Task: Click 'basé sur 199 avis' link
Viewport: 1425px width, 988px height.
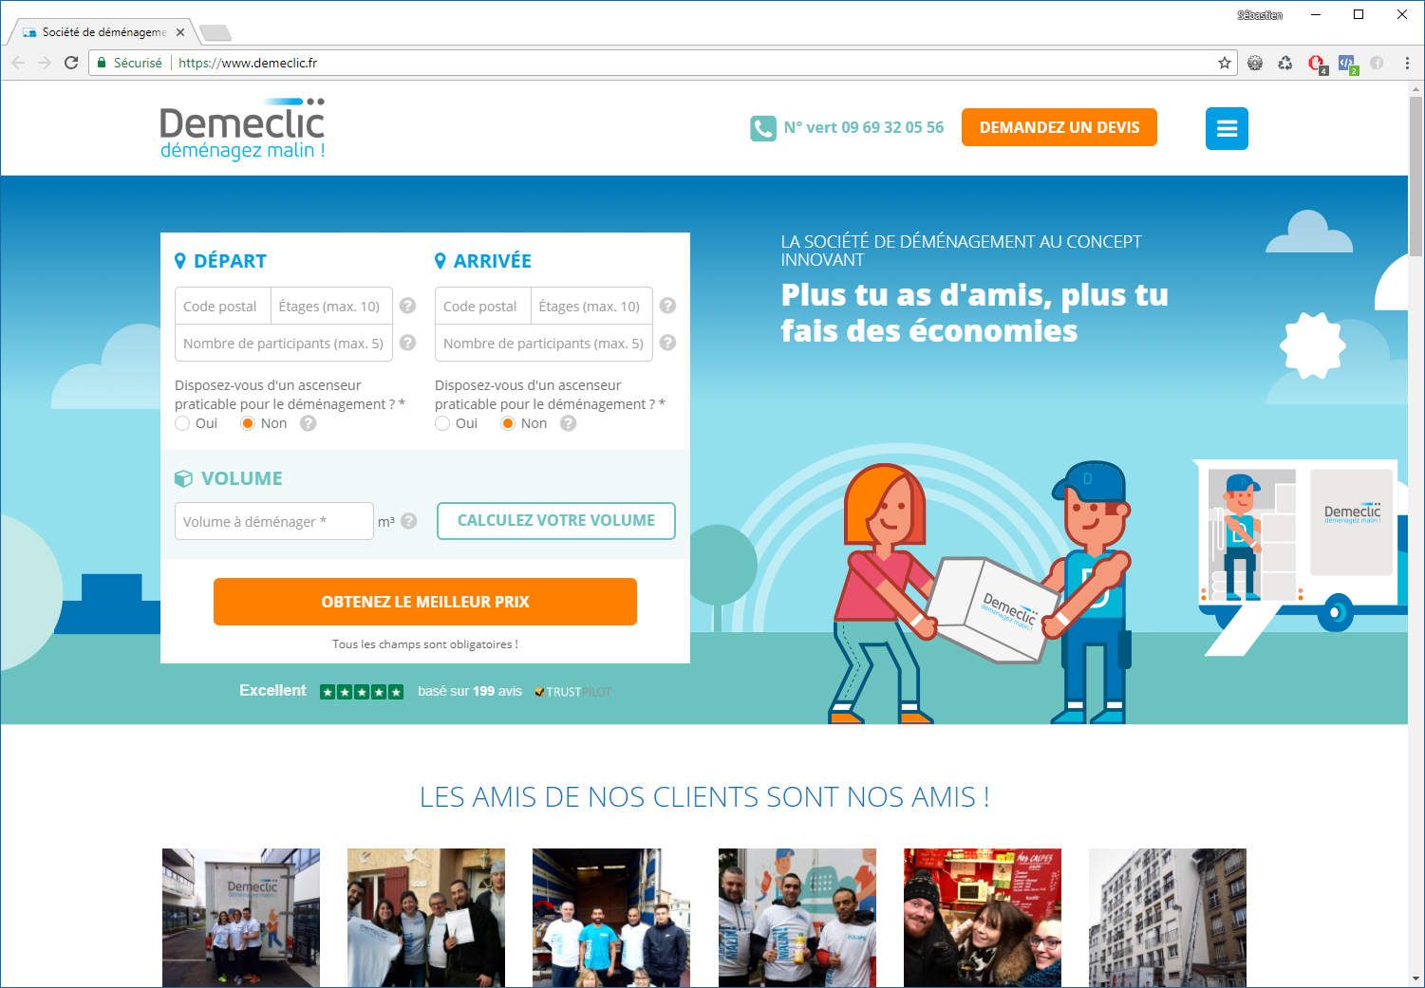Action: (x=470, y=691)
